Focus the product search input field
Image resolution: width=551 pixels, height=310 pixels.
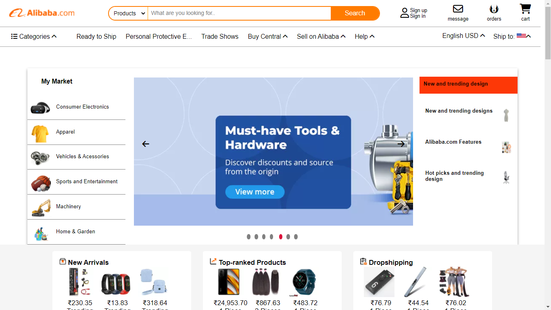[239, 13]
